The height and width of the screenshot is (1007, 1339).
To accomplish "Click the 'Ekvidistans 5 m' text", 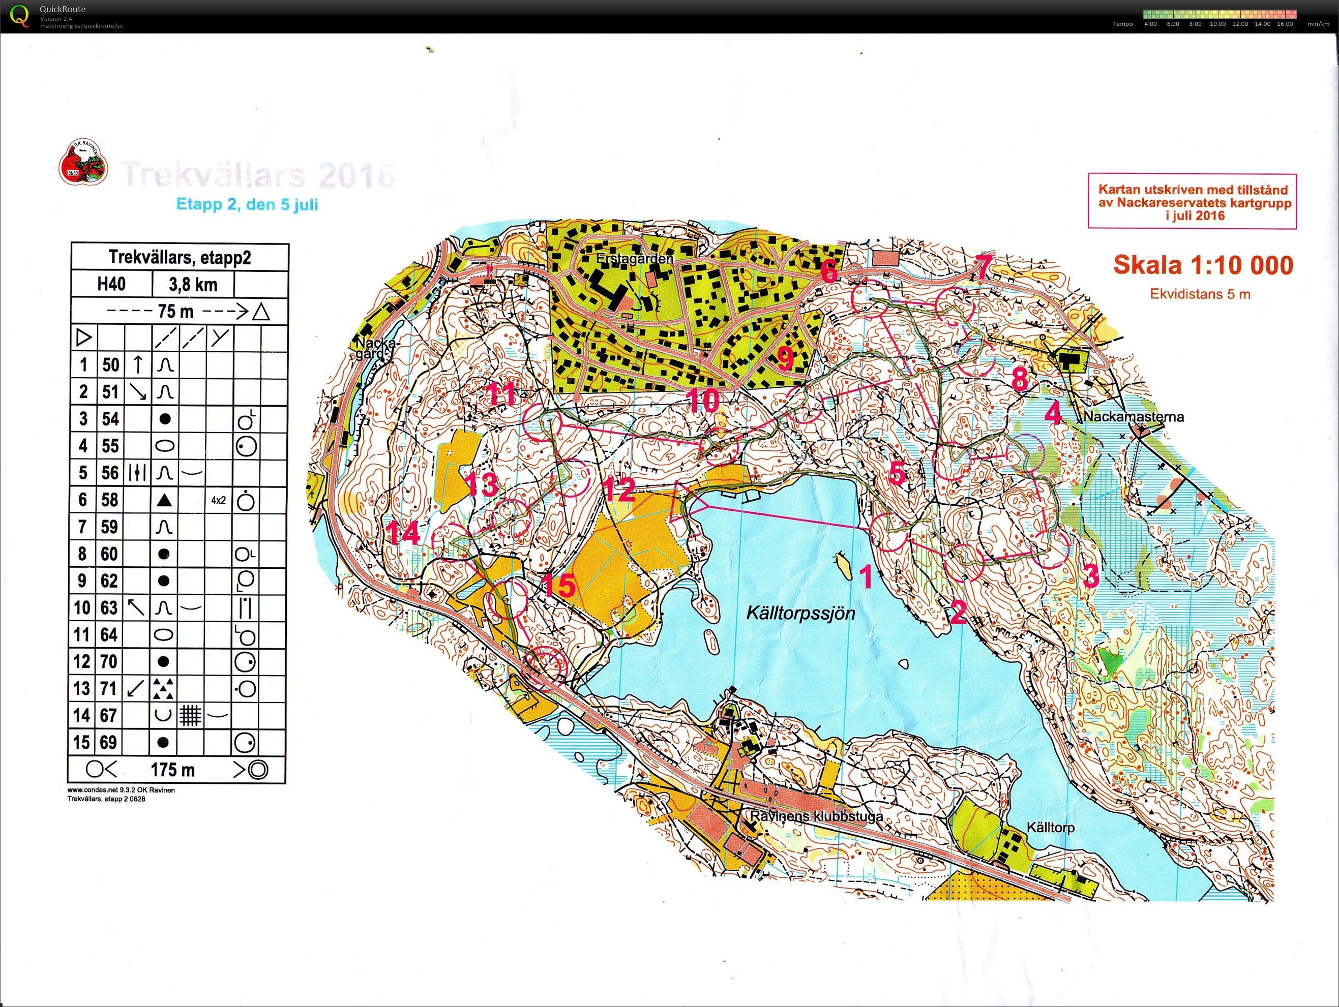I will pos(1200,294).
